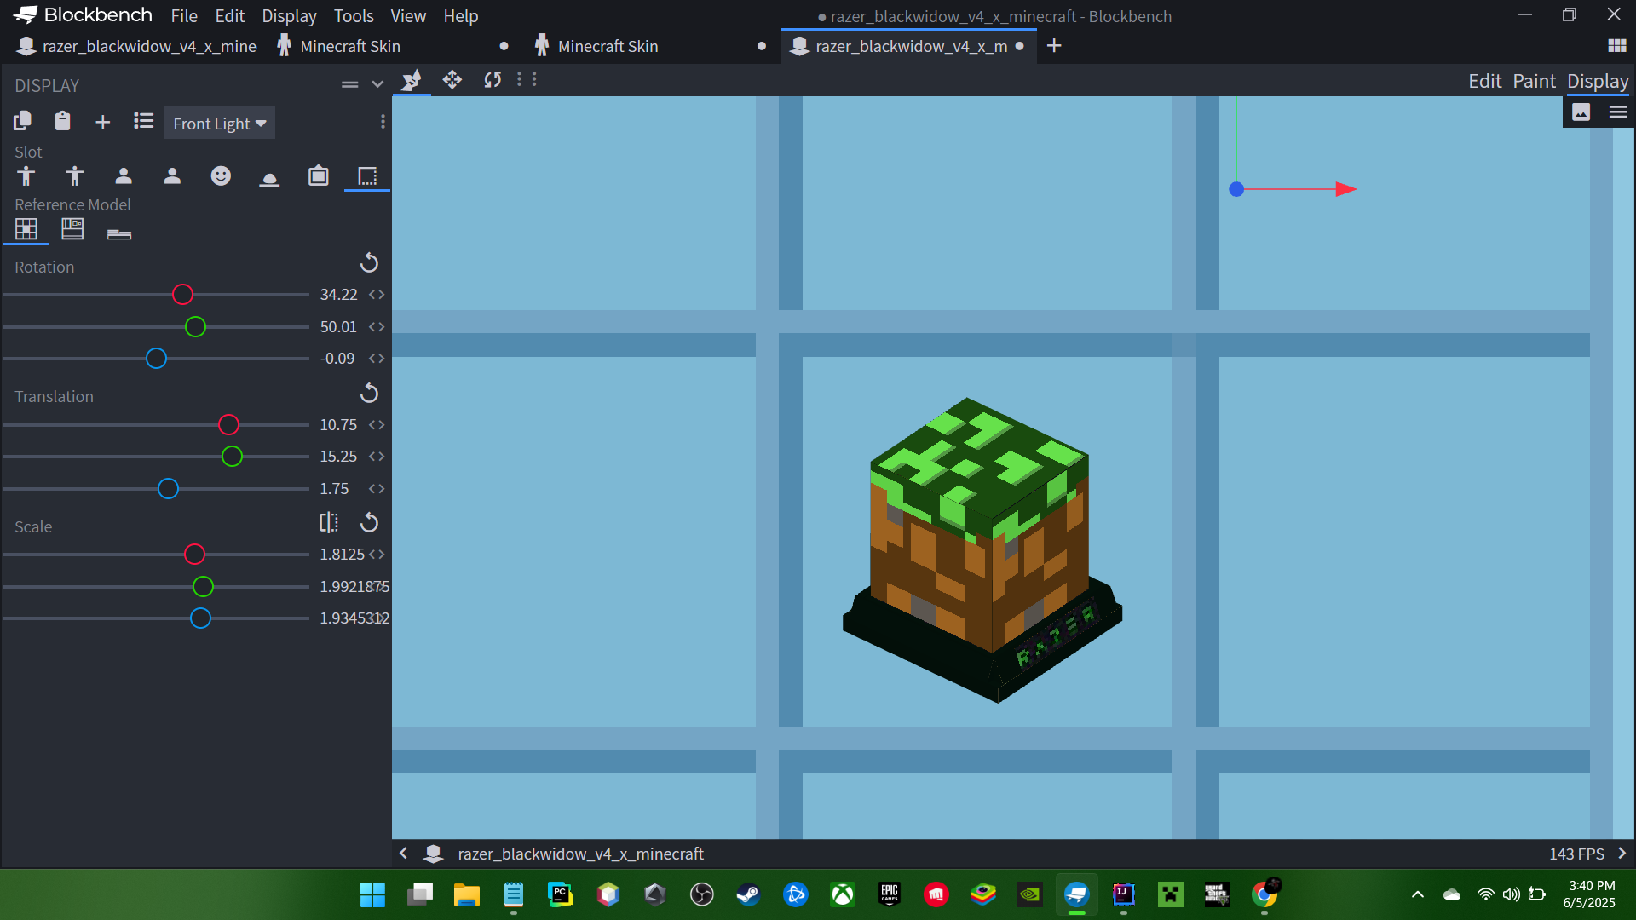Step the -0.09 rotation value arrows
1636x920 pixels.
pyautogui.click(x=377, y=359)
